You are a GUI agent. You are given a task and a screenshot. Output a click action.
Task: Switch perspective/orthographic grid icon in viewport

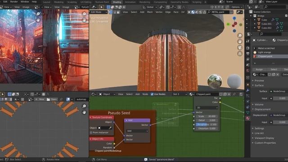[240, 54]
